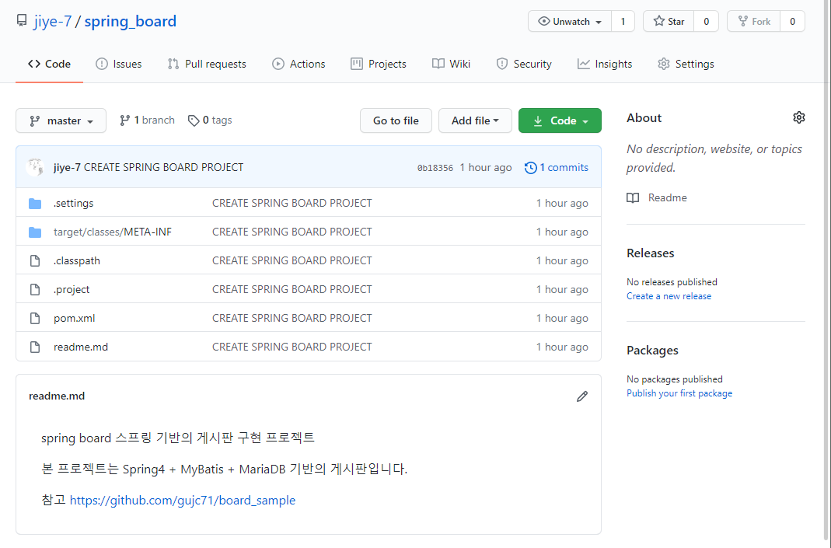
Task: Open the Actions tab
Action: coord(299,64)
